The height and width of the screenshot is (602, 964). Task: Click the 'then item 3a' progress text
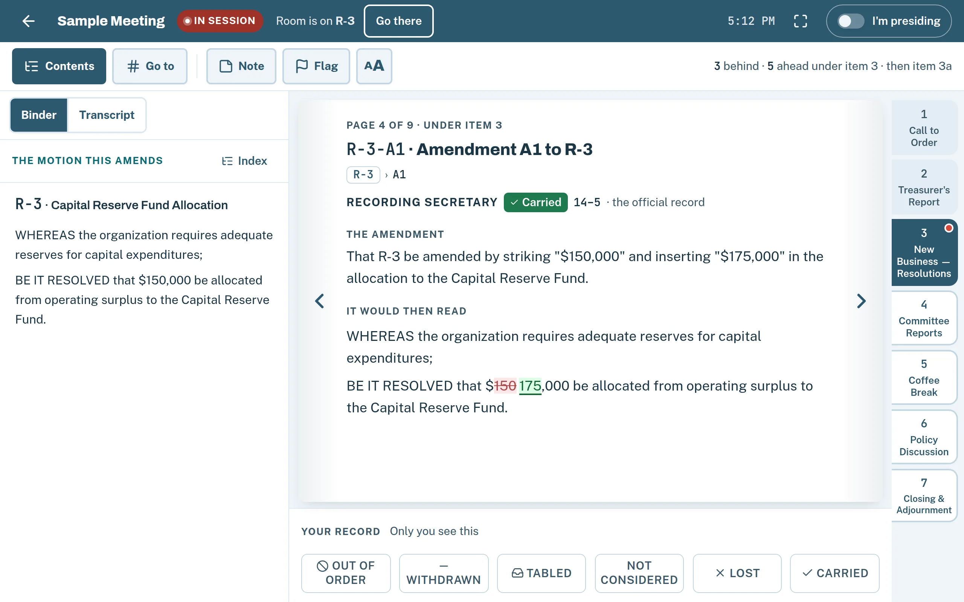[918, 66]
